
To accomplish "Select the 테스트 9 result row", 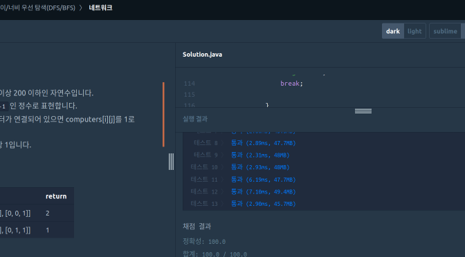I will pos(241,155).
